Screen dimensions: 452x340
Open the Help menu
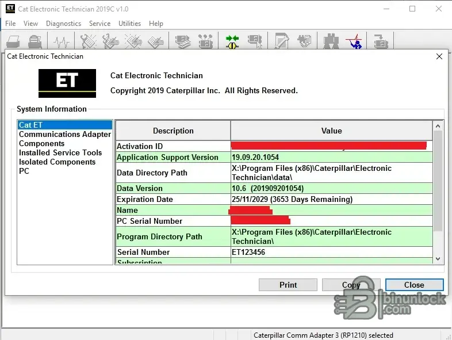[156, 24]
